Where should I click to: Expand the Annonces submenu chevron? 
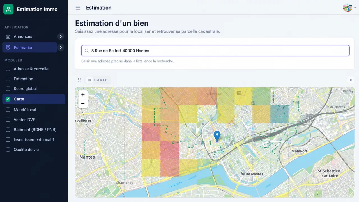click(61, 36)
